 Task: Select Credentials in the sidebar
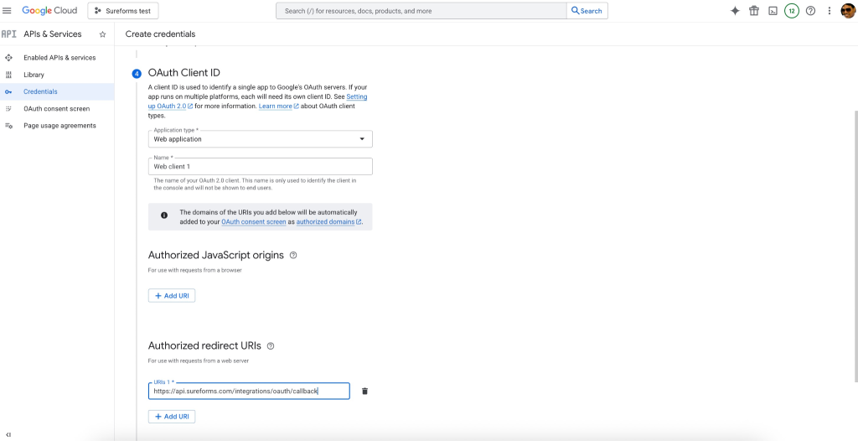point(57,91)
